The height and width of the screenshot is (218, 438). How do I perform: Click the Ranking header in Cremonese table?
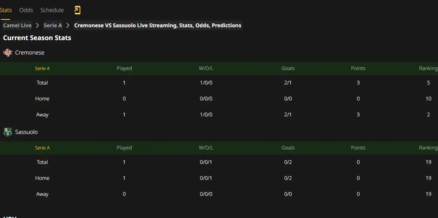click(x=428, y=68)
